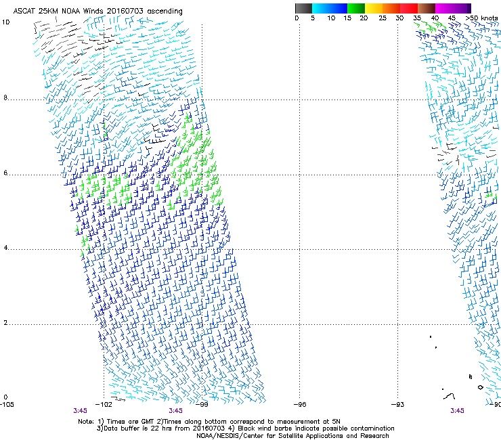Click the latitude label '2'
This screenshot has width=501, height=440.
coord(5,322)
